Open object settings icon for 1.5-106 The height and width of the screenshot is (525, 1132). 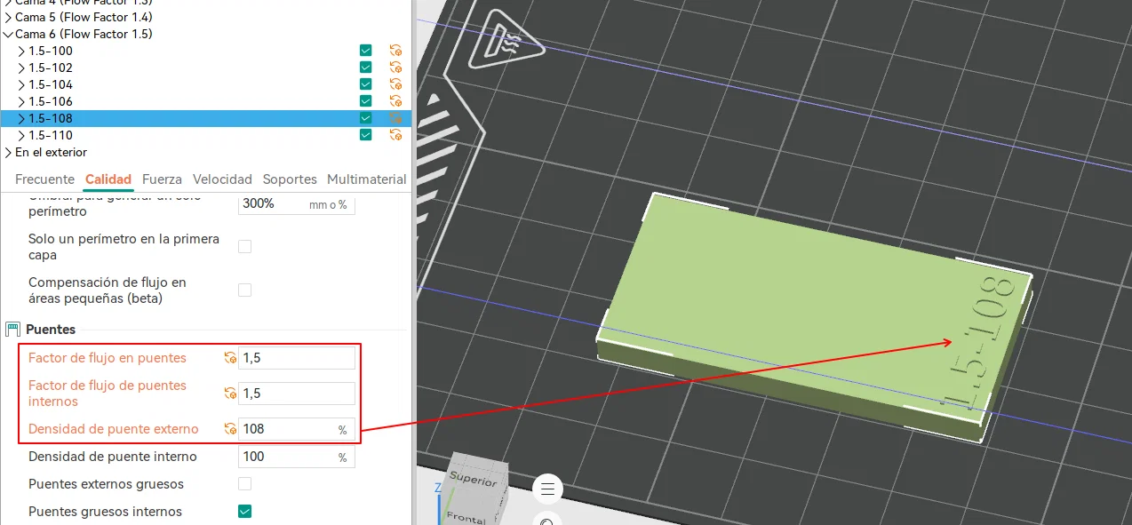395,101
